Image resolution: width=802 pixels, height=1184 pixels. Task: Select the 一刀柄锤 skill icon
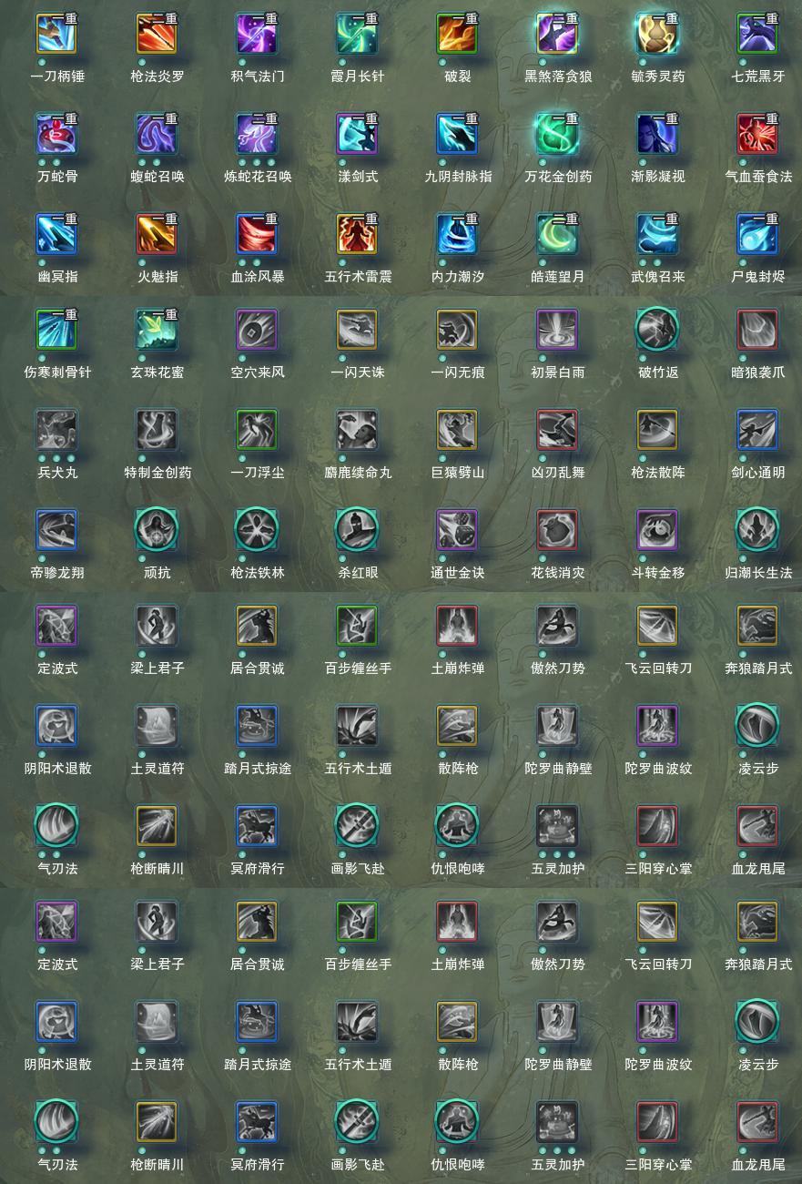pos(56,35)
